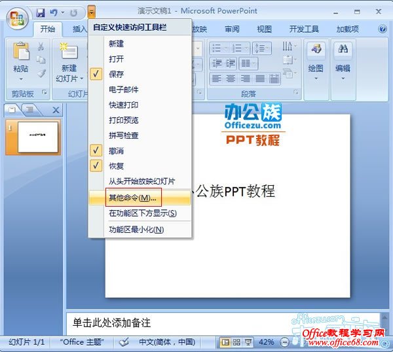Click the numbered list icon
The image size is (393, 352).
(237, 48)
